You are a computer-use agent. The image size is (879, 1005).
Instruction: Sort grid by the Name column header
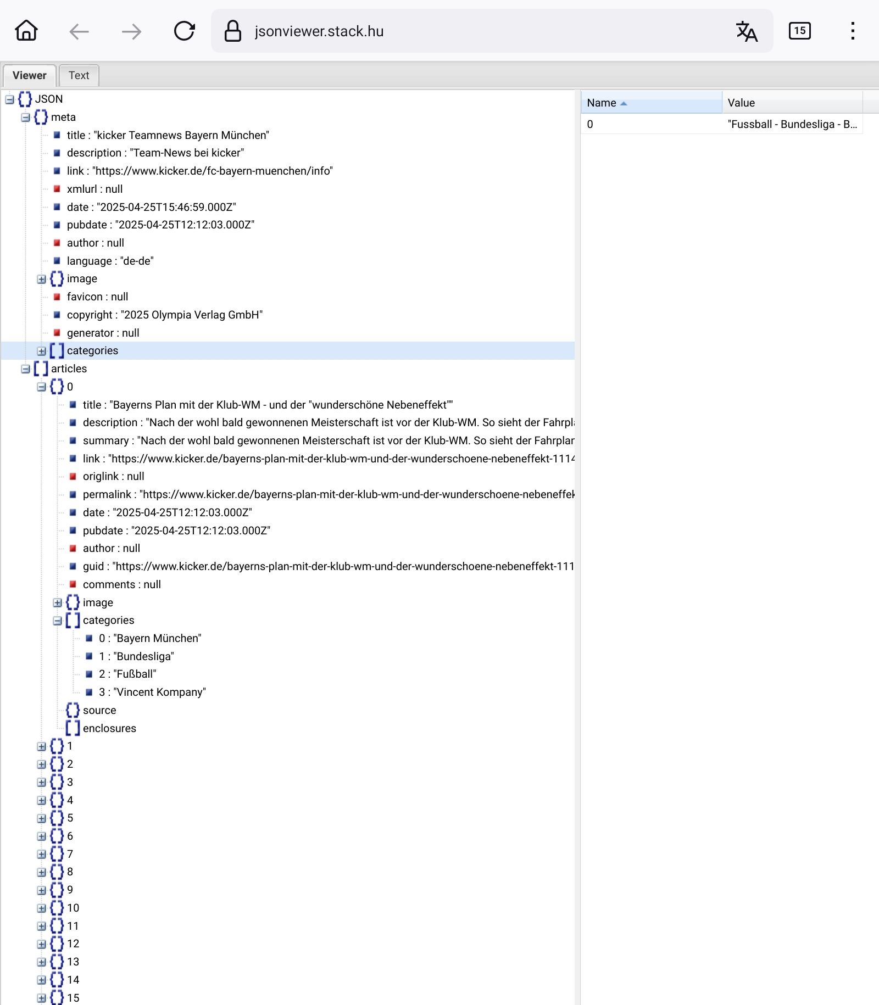point(652,103)
